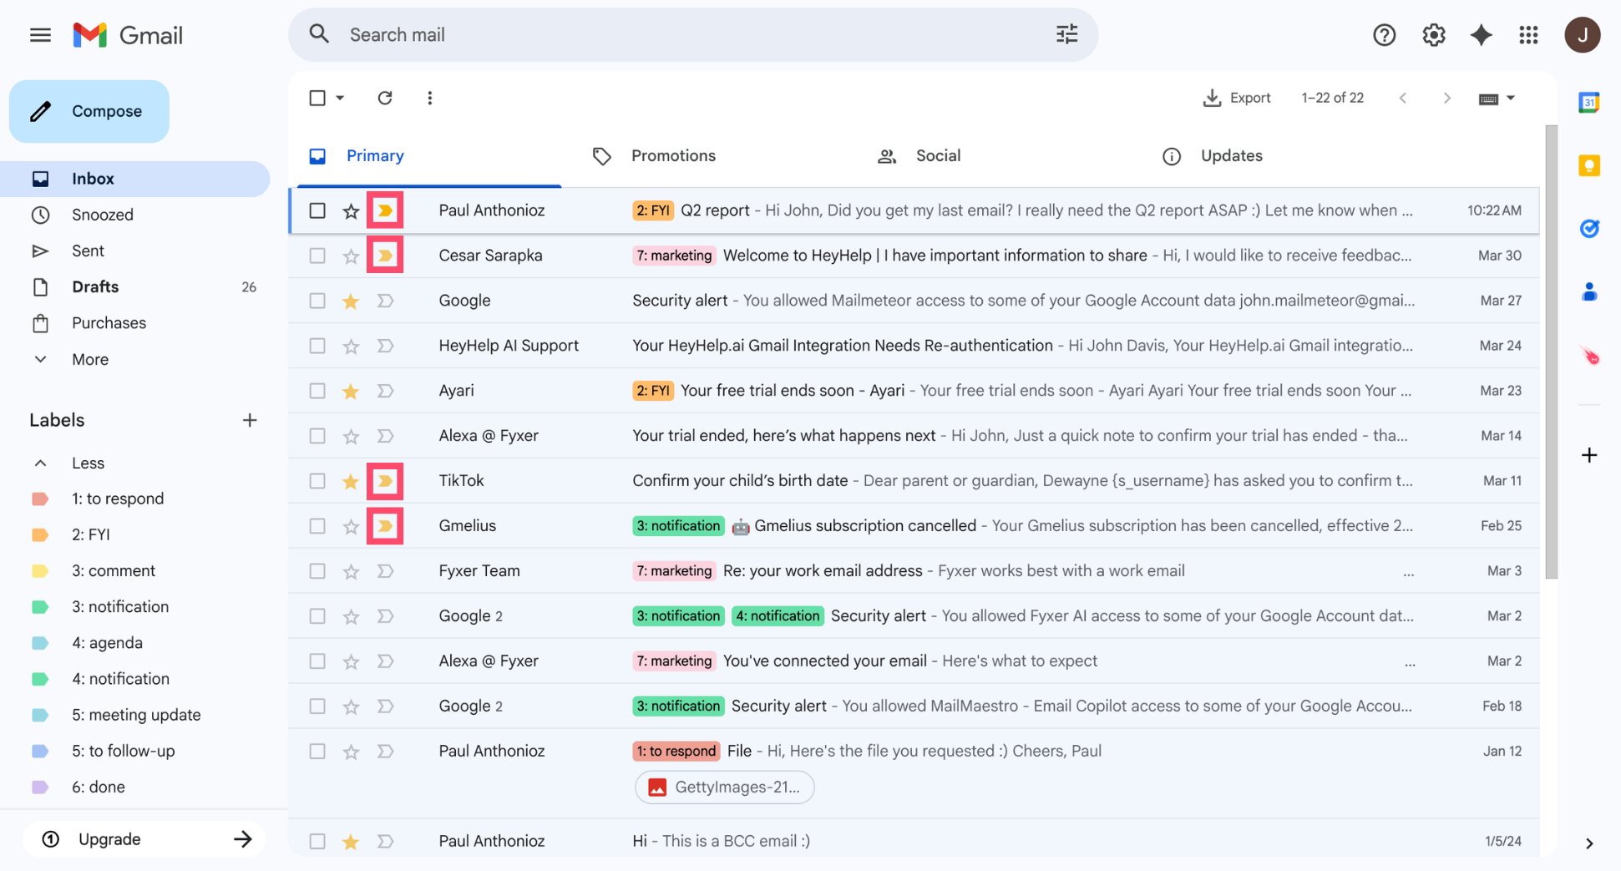Image resolution: width=1621 pixels, height=871 pixels.
Task: Open GettyImages attachment chip
Action: click(x=725, y=787)
